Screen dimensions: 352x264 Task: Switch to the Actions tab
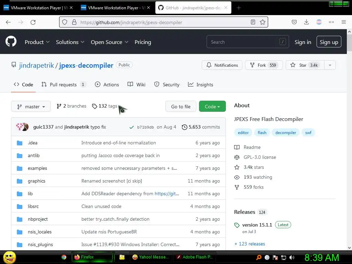coord(107,85)
